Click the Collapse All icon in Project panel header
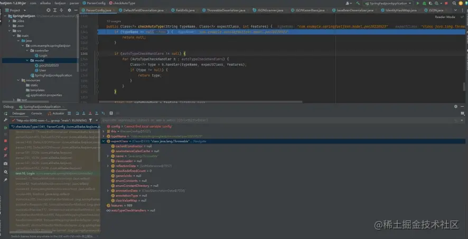468x239 pixels. [60, 10]
